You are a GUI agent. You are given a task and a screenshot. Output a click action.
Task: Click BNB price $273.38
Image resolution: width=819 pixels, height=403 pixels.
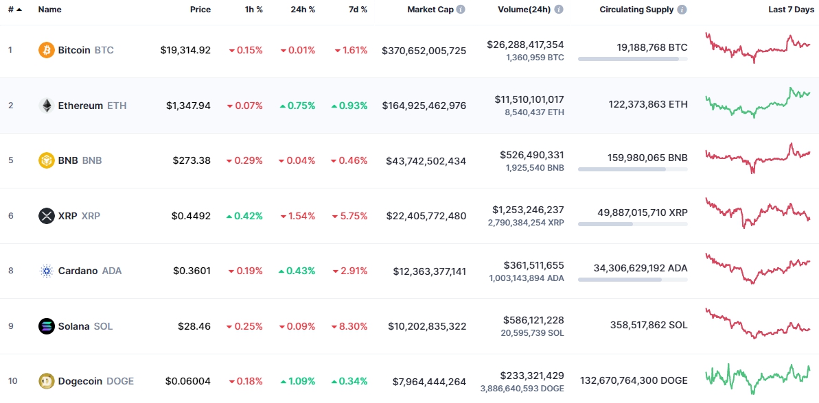192,160
